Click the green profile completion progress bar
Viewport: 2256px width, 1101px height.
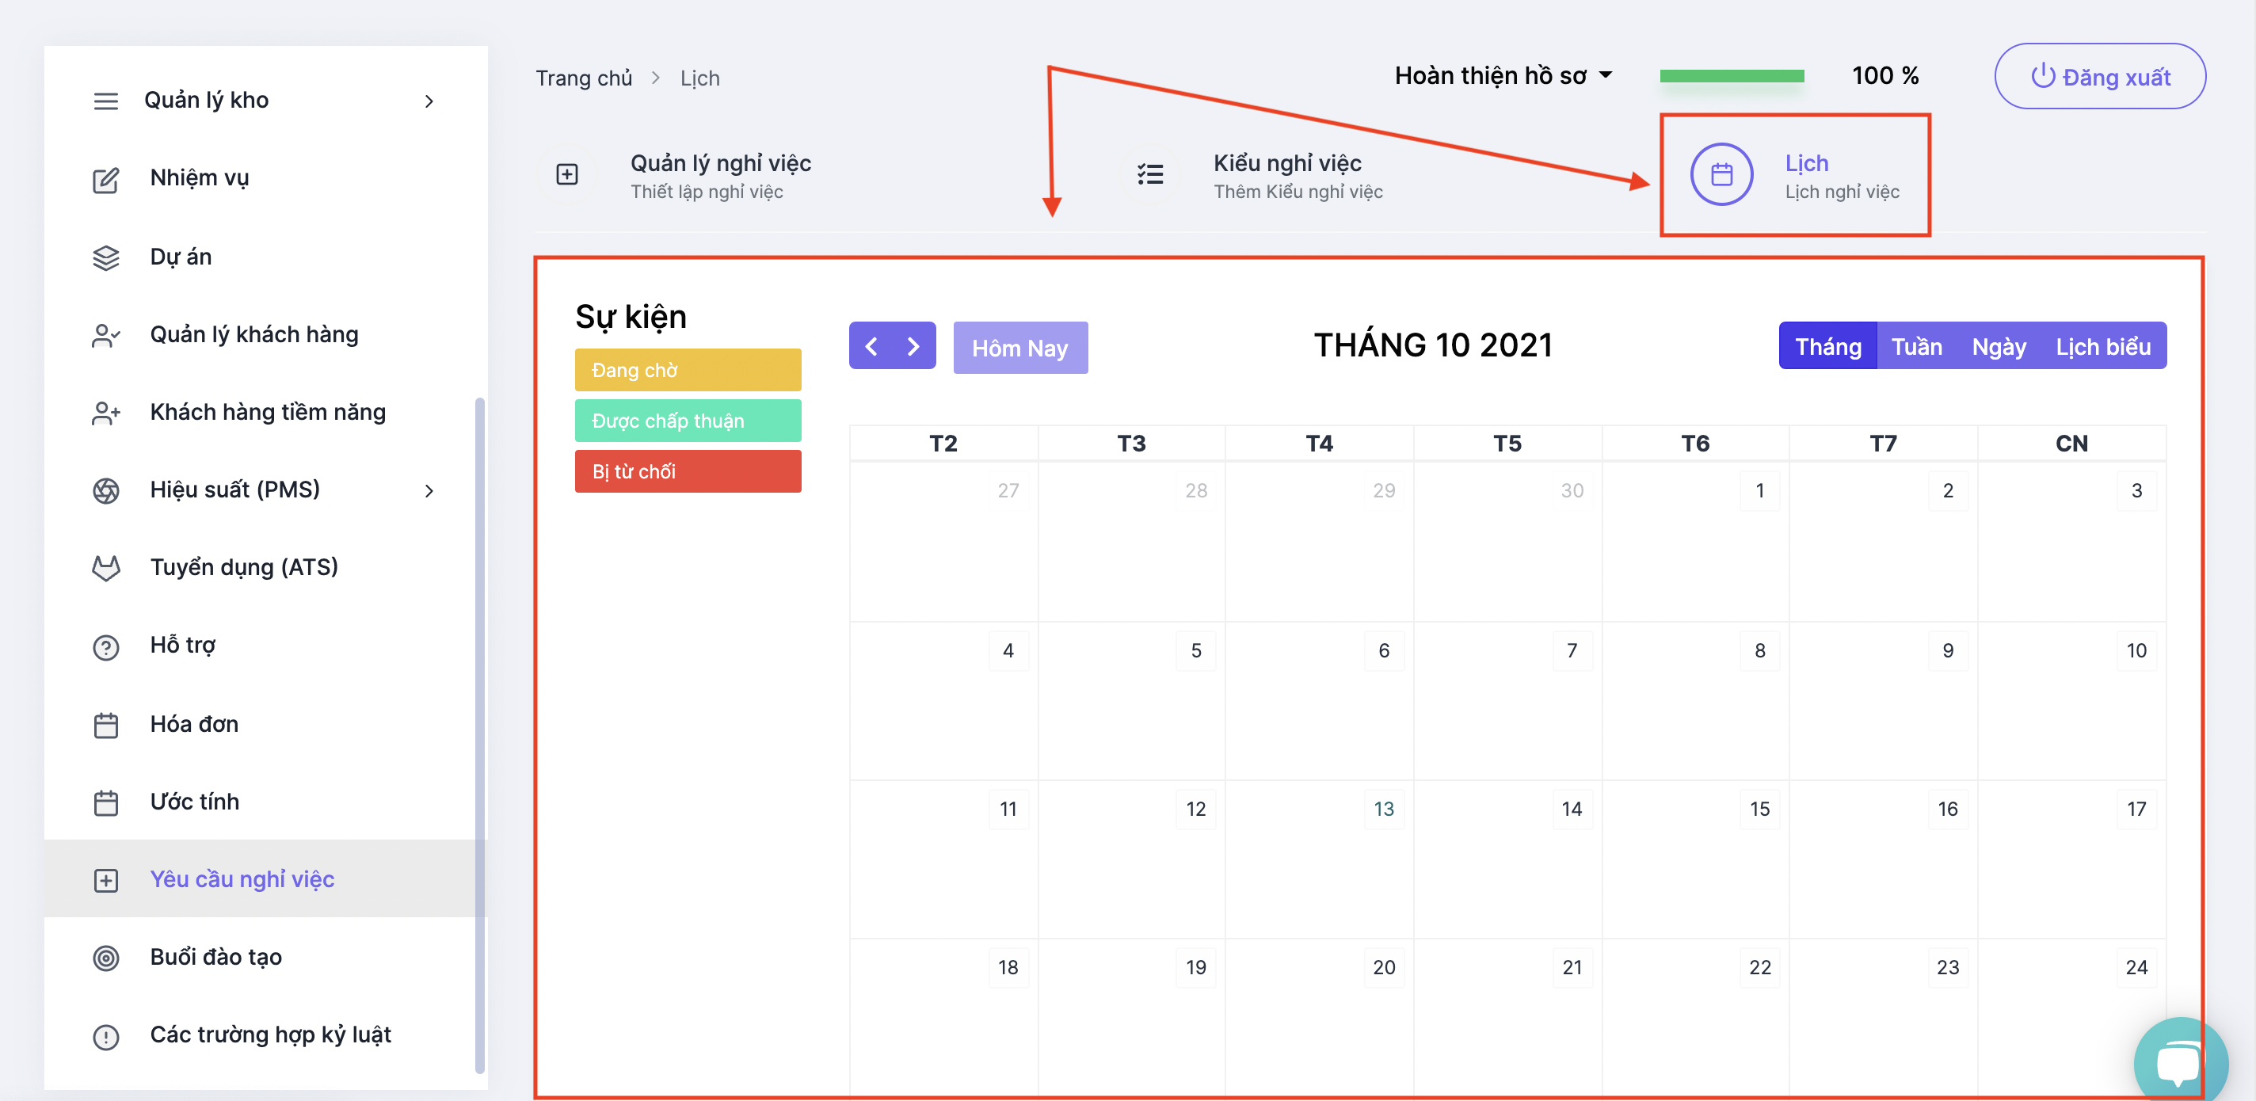point(1732,76)
